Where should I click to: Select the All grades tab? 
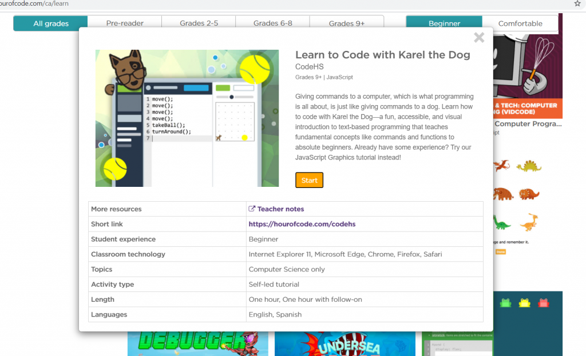click(x=51, y=23)
